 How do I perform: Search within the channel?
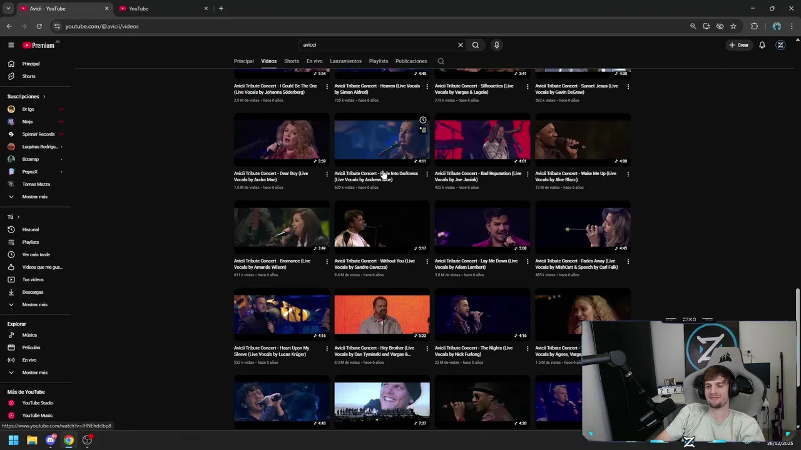click(441, 61)
